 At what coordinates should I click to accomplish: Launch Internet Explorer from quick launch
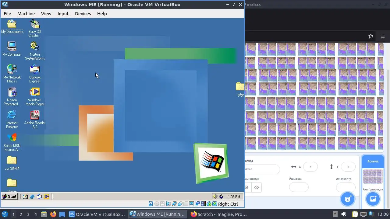(x=32, y=196)
